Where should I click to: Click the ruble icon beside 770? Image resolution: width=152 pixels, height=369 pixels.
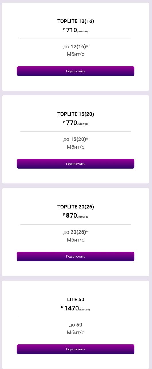pos(64,122)
